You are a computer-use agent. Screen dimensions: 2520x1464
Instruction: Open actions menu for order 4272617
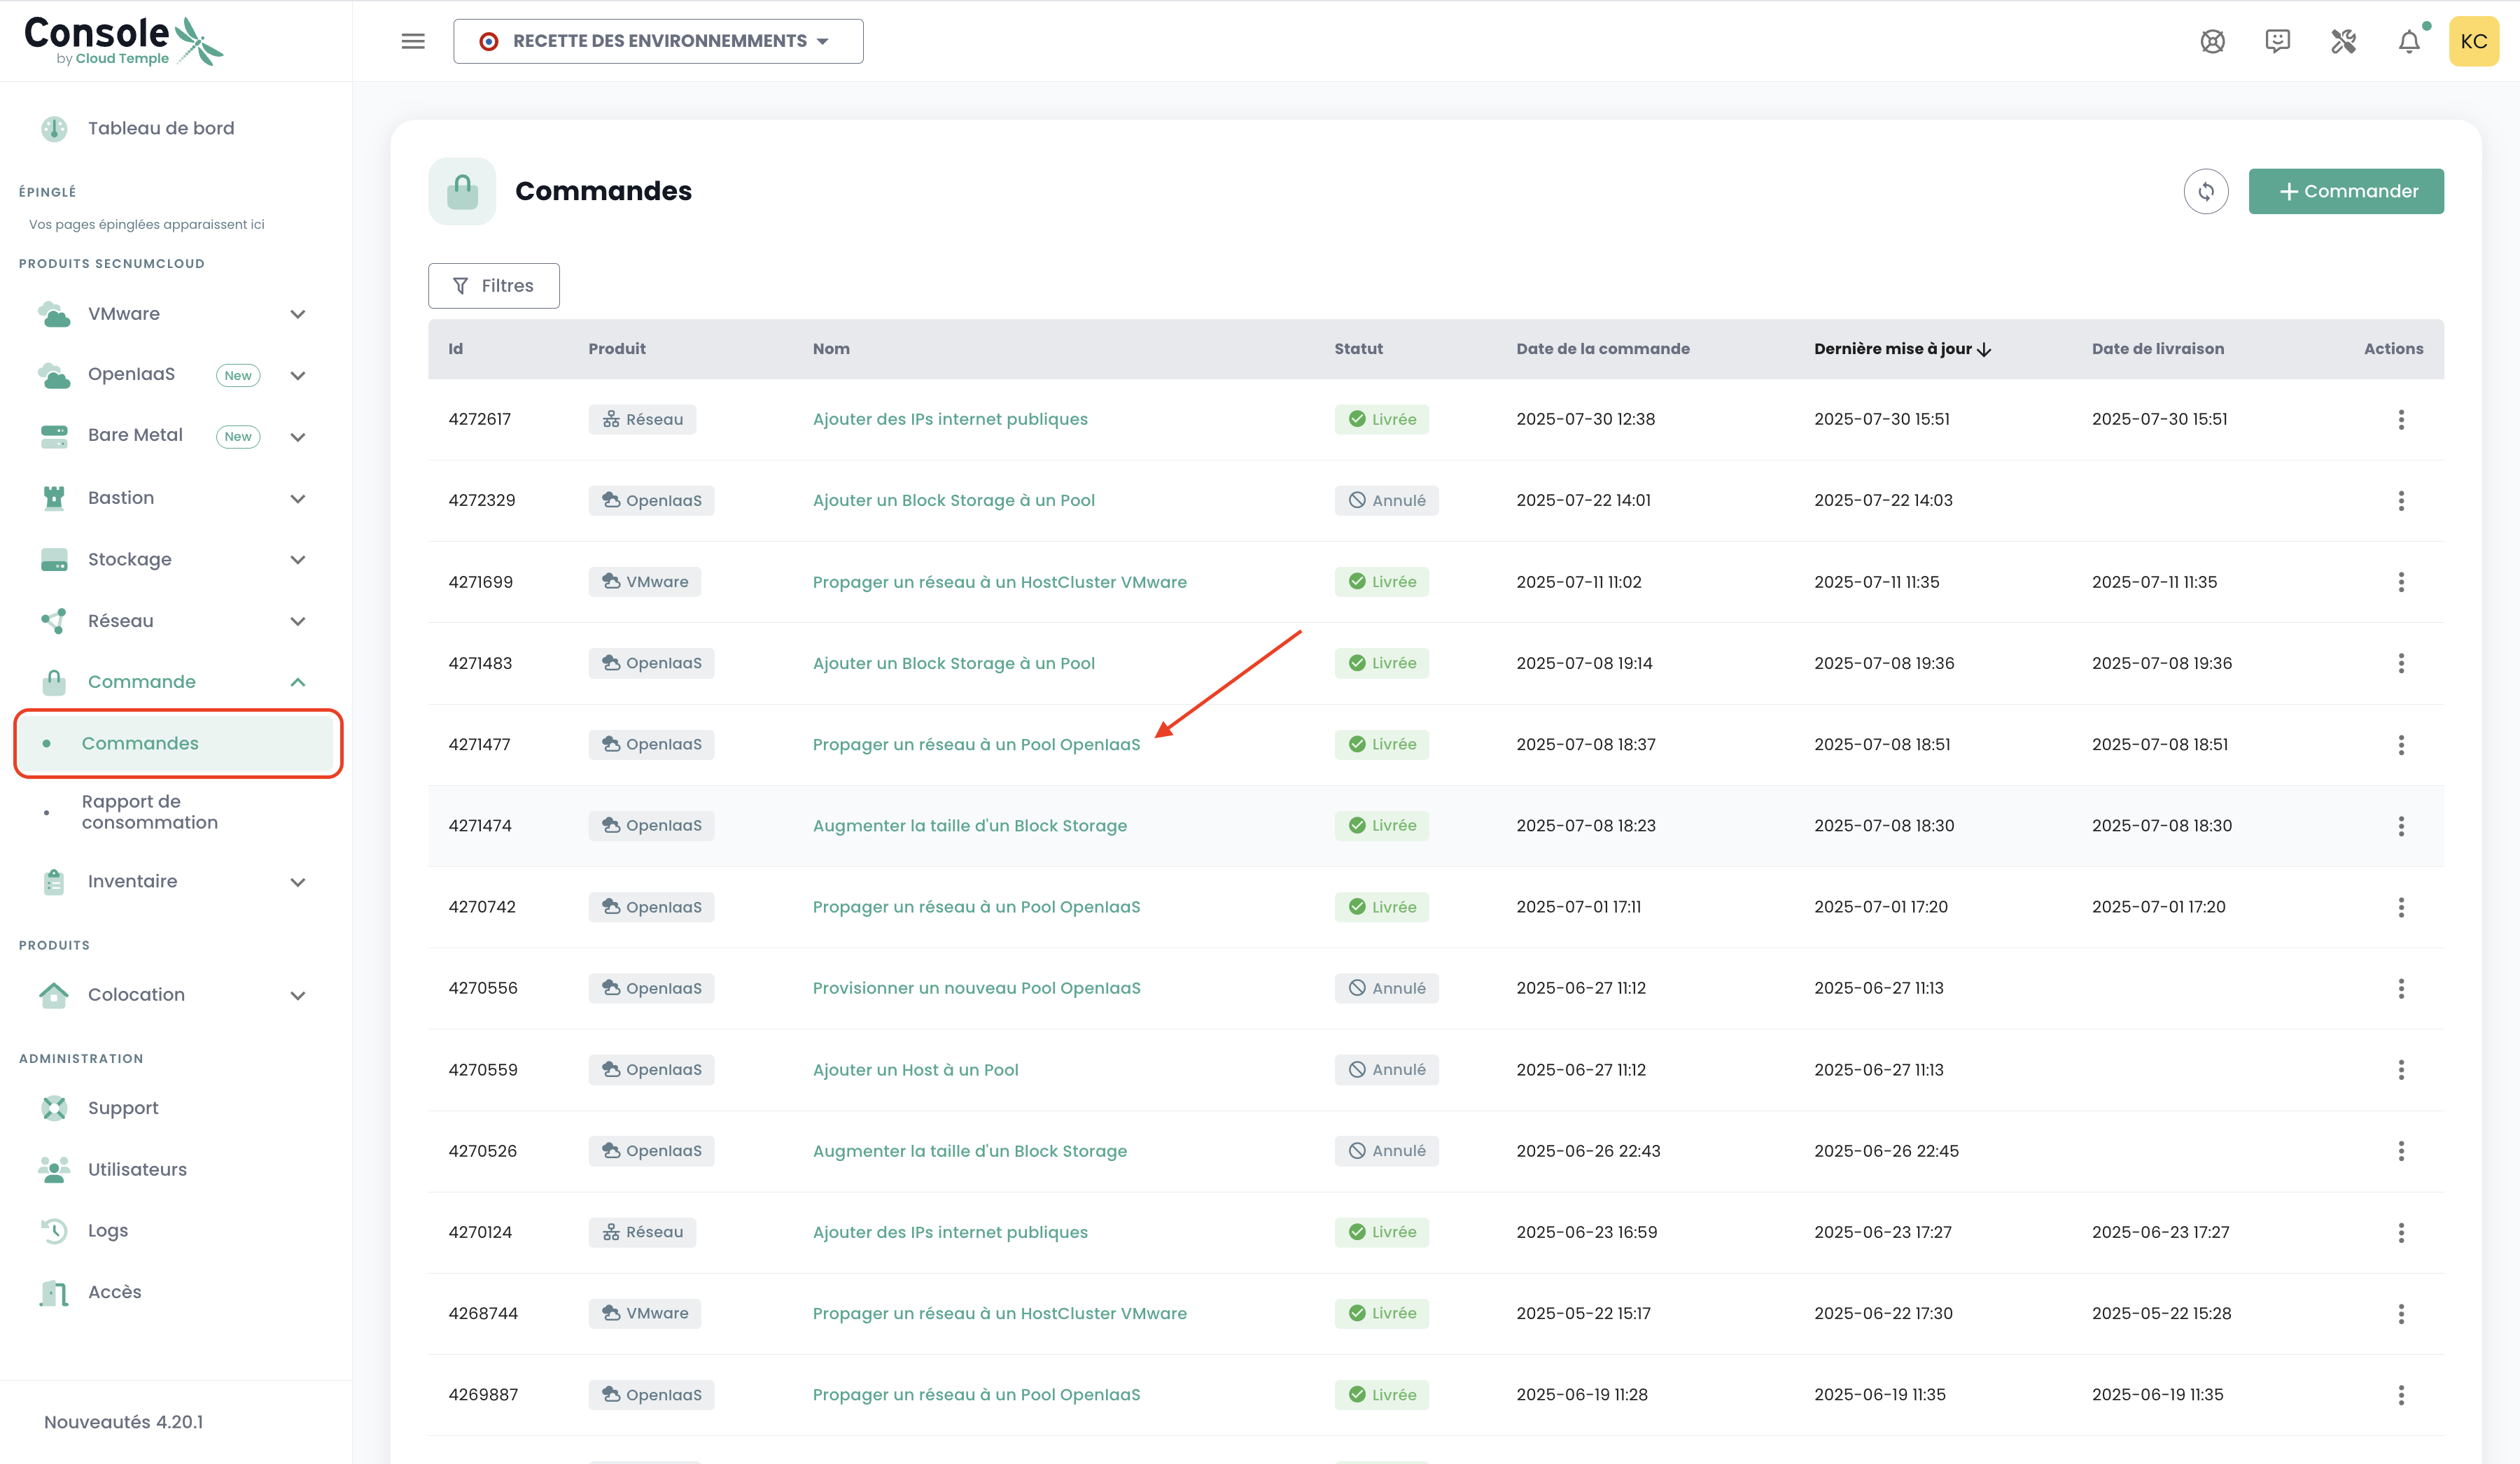(2400, 419)
